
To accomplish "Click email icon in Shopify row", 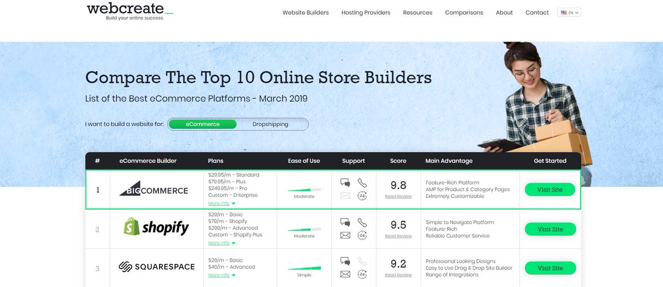I will pyautogui.click(x=345, y=235).
